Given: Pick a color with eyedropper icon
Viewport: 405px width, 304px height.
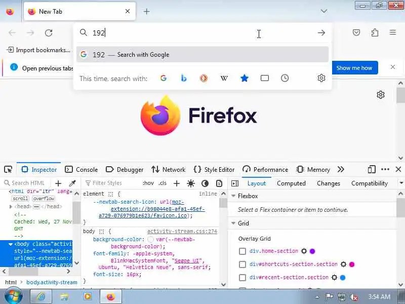Looking at the screenshot, I should coord(72,183).
